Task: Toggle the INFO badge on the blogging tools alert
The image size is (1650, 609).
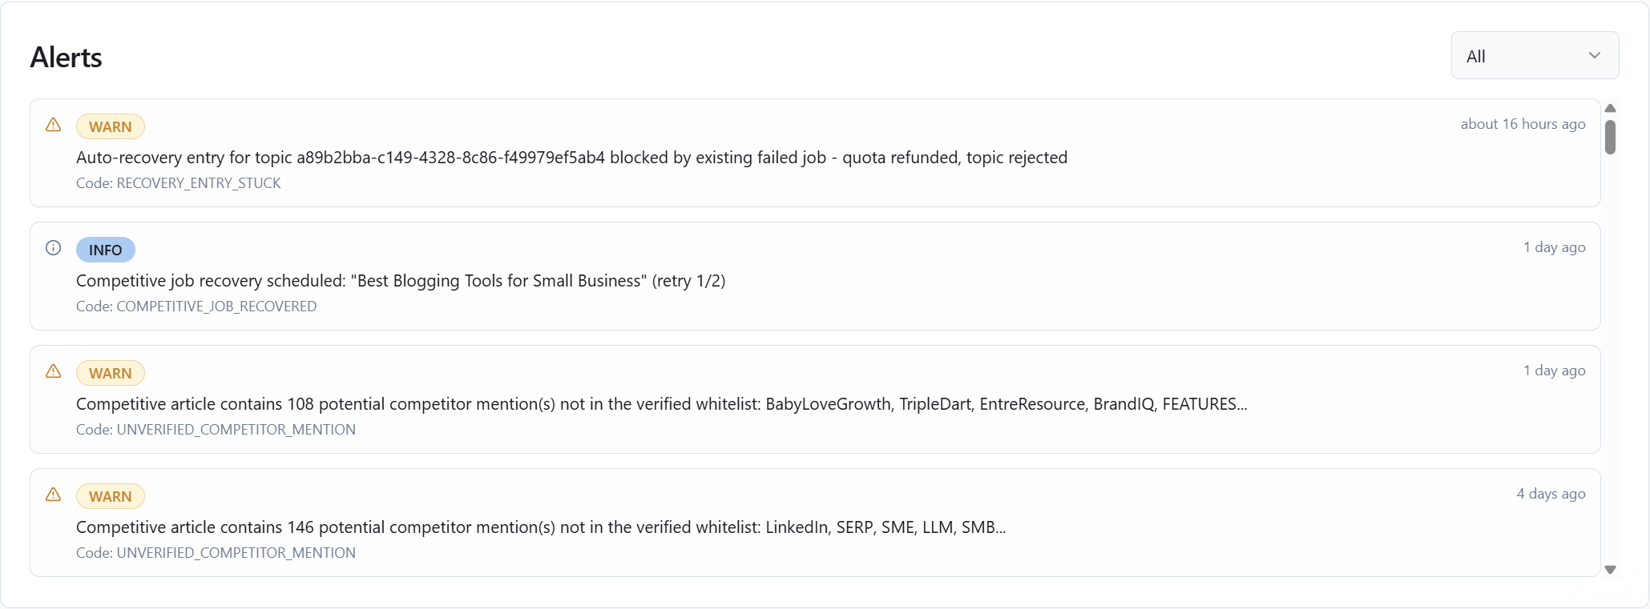Action: pos(104,250)
